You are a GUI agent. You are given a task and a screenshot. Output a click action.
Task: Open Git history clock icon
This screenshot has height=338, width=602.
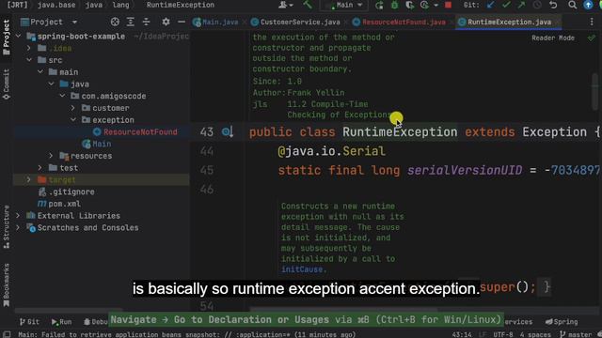pyautogui.click(x=537, y=5)
